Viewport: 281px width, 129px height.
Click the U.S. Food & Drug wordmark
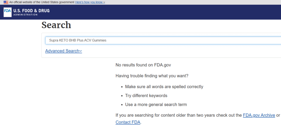tap(32, 11)
